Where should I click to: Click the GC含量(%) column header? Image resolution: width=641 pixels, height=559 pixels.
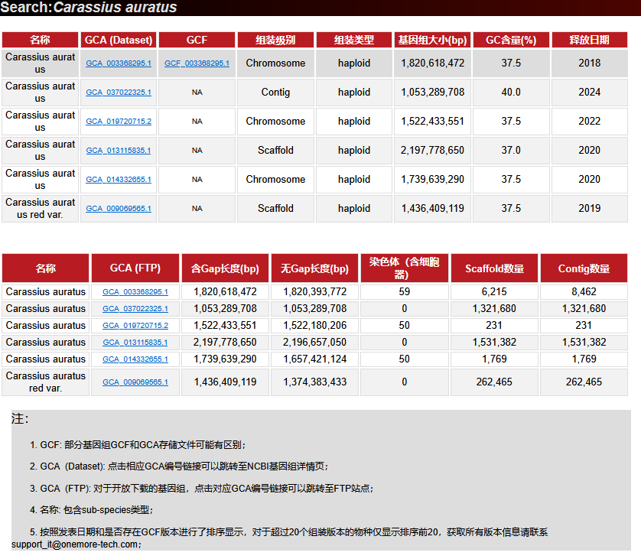click(x=511, y=40)
